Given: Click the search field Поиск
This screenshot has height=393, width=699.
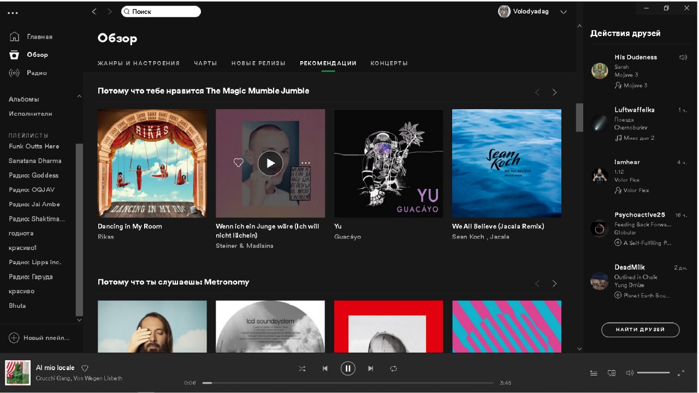Looking at the screenshot, I should (x=161, y=11).
